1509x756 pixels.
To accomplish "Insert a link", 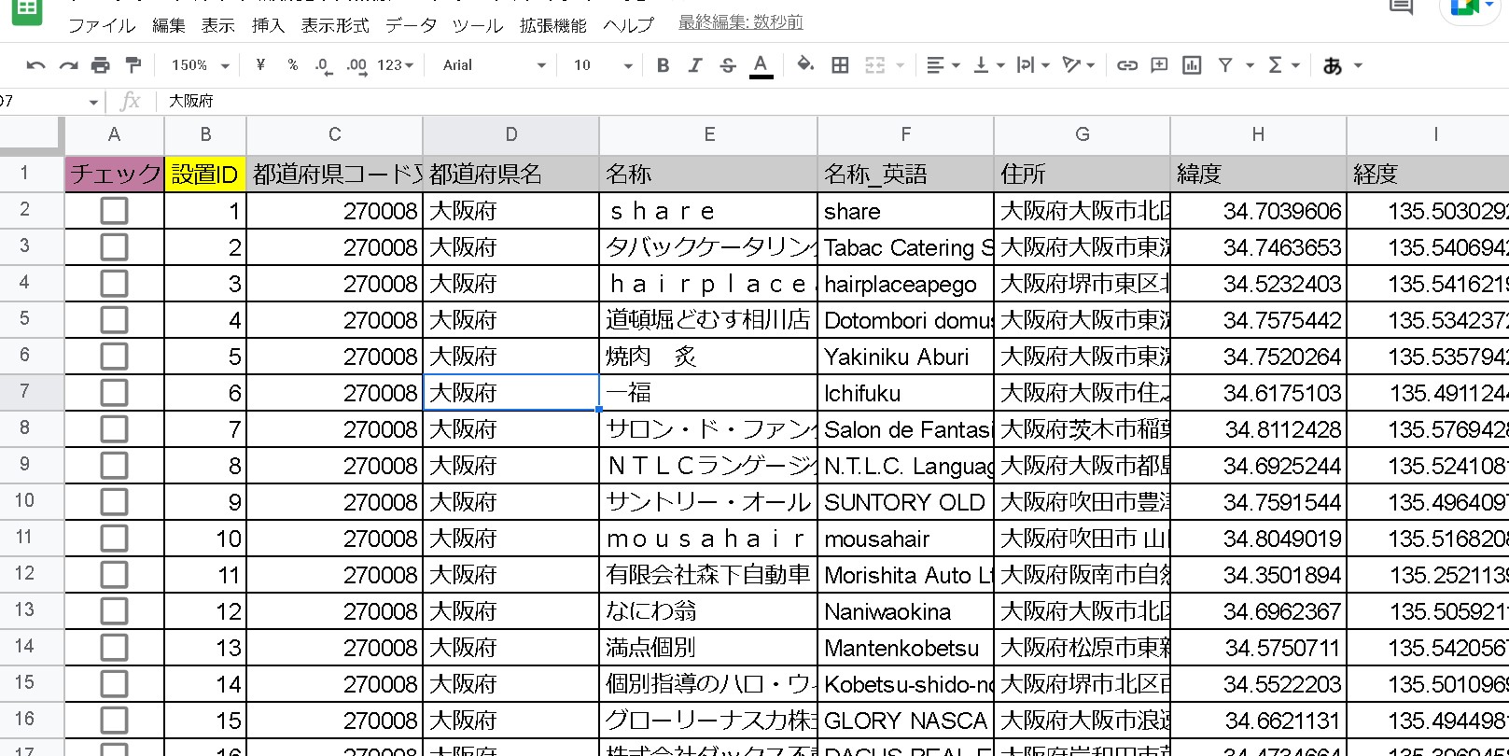I will coord(1127,65).
